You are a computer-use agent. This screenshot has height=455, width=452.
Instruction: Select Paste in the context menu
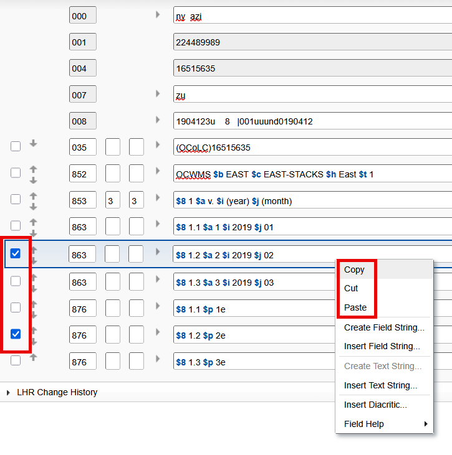(355, 307)
